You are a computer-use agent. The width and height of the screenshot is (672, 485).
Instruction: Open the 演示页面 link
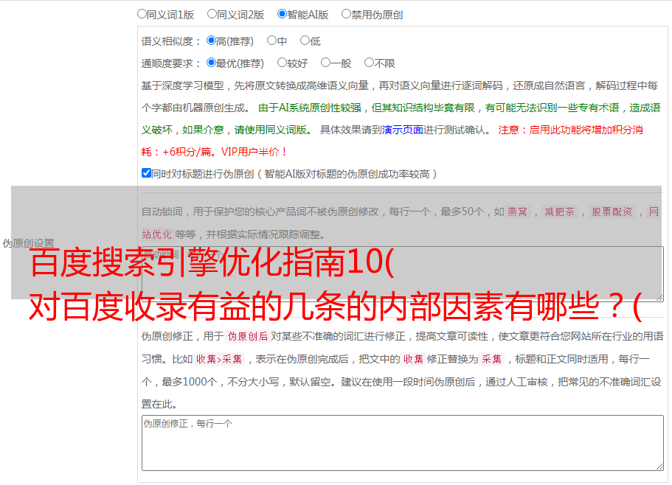[x=403, y=130]
